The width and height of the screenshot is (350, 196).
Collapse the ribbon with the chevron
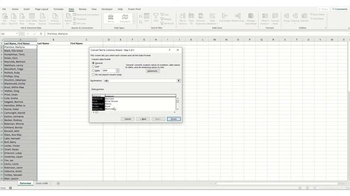tap(348, 28)
